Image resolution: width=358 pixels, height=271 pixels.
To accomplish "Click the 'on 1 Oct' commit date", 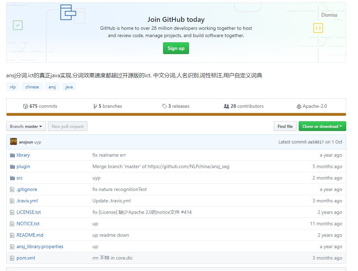I will point(334,142).
